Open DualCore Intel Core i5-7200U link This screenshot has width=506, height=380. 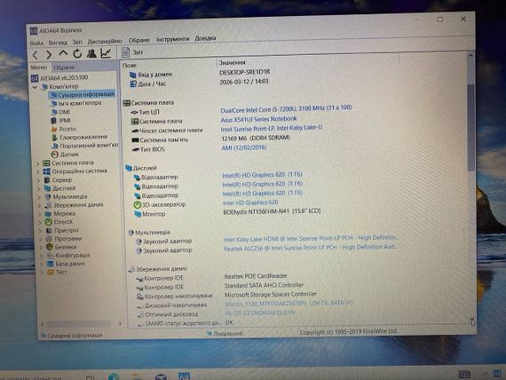click(x=286, y=109)
